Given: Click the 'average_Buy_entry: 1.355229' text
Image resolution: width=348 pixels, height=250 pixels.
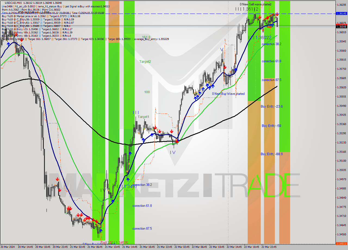Looking at the screenshot, I should coord(151,39).
